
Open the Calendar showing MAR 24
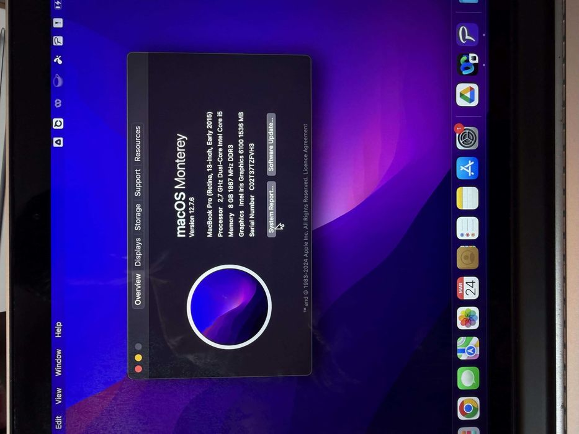[467, 288]
